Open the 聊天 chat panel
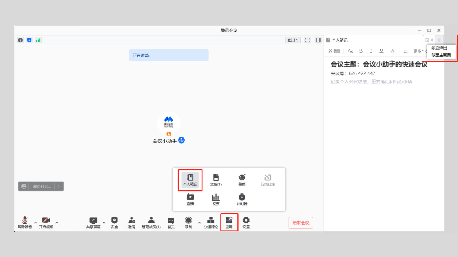The image size is (458, 257). tap(171, 223)
